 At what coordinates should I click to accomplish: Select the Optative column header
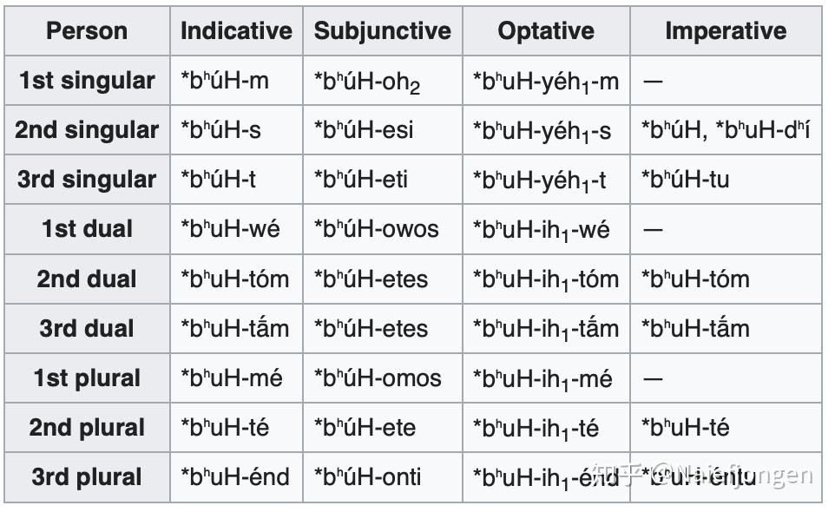(546, 31)
